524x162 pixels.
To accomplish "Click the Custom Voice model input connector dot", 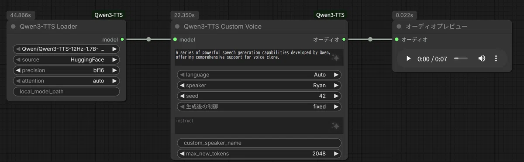I will click(x=175, y=39).
